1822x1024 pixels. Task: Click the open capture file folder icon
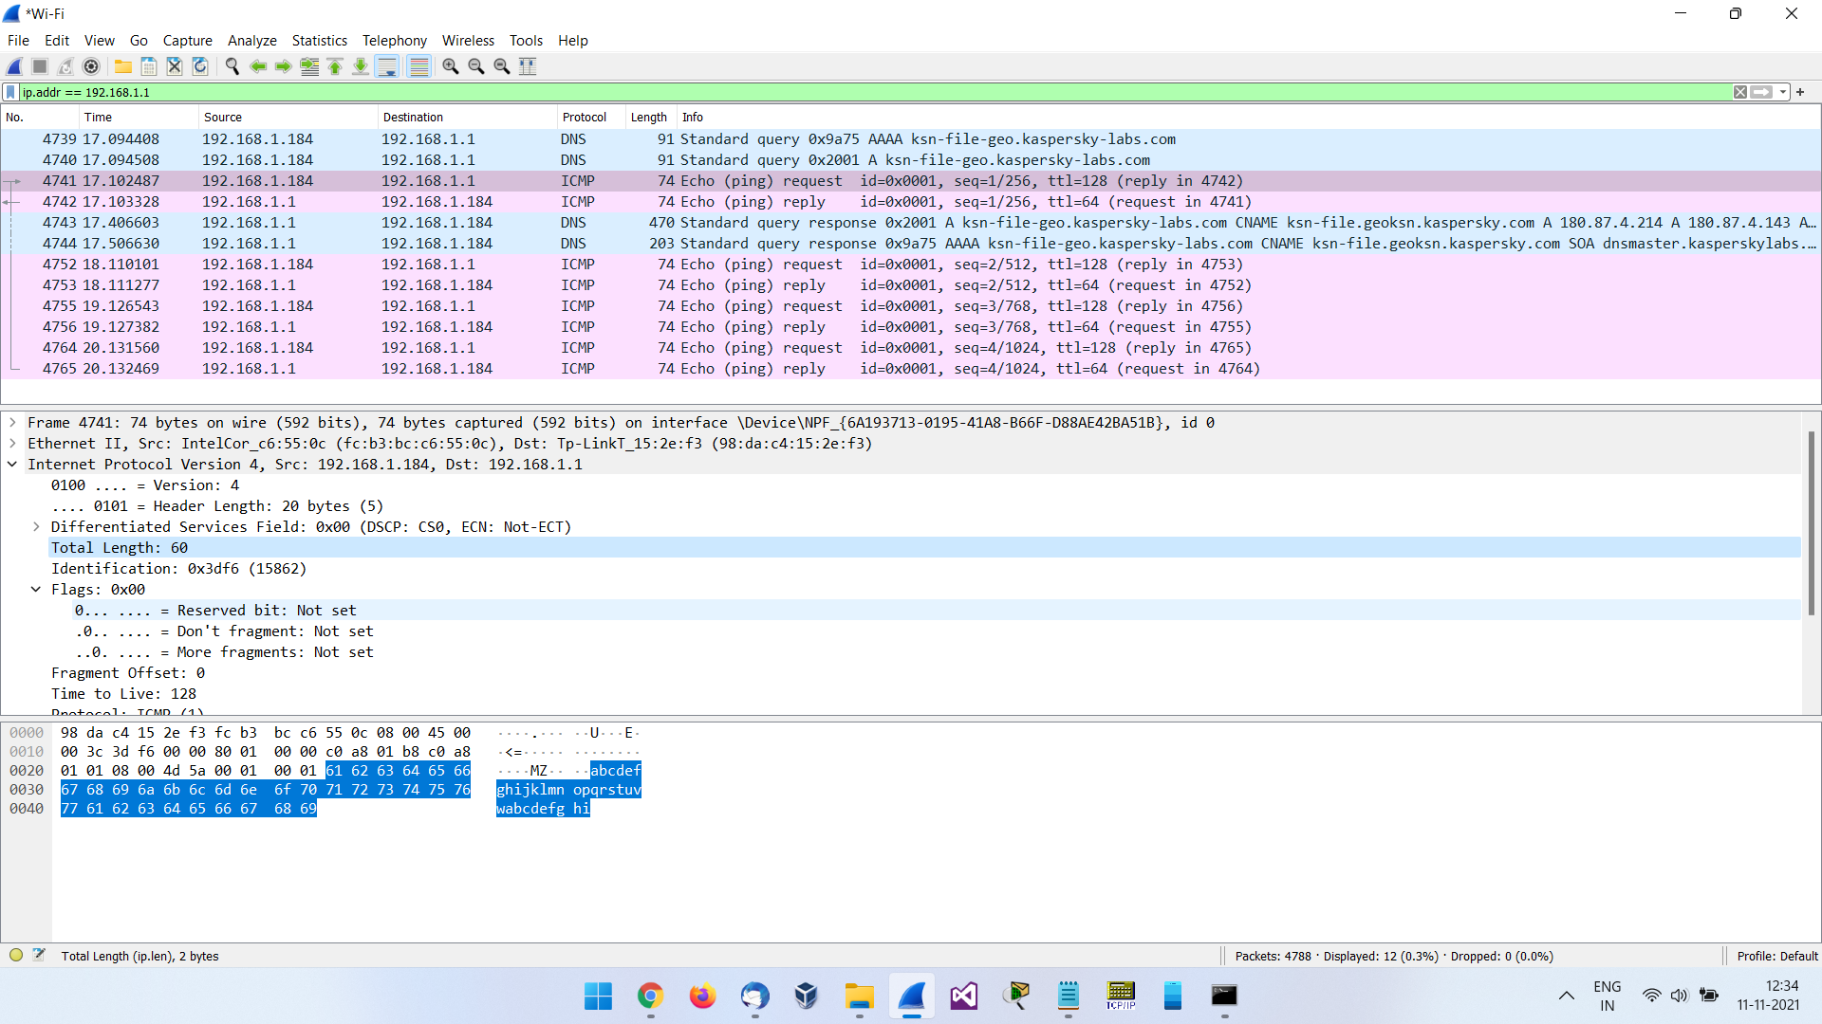tap(123, 66)
